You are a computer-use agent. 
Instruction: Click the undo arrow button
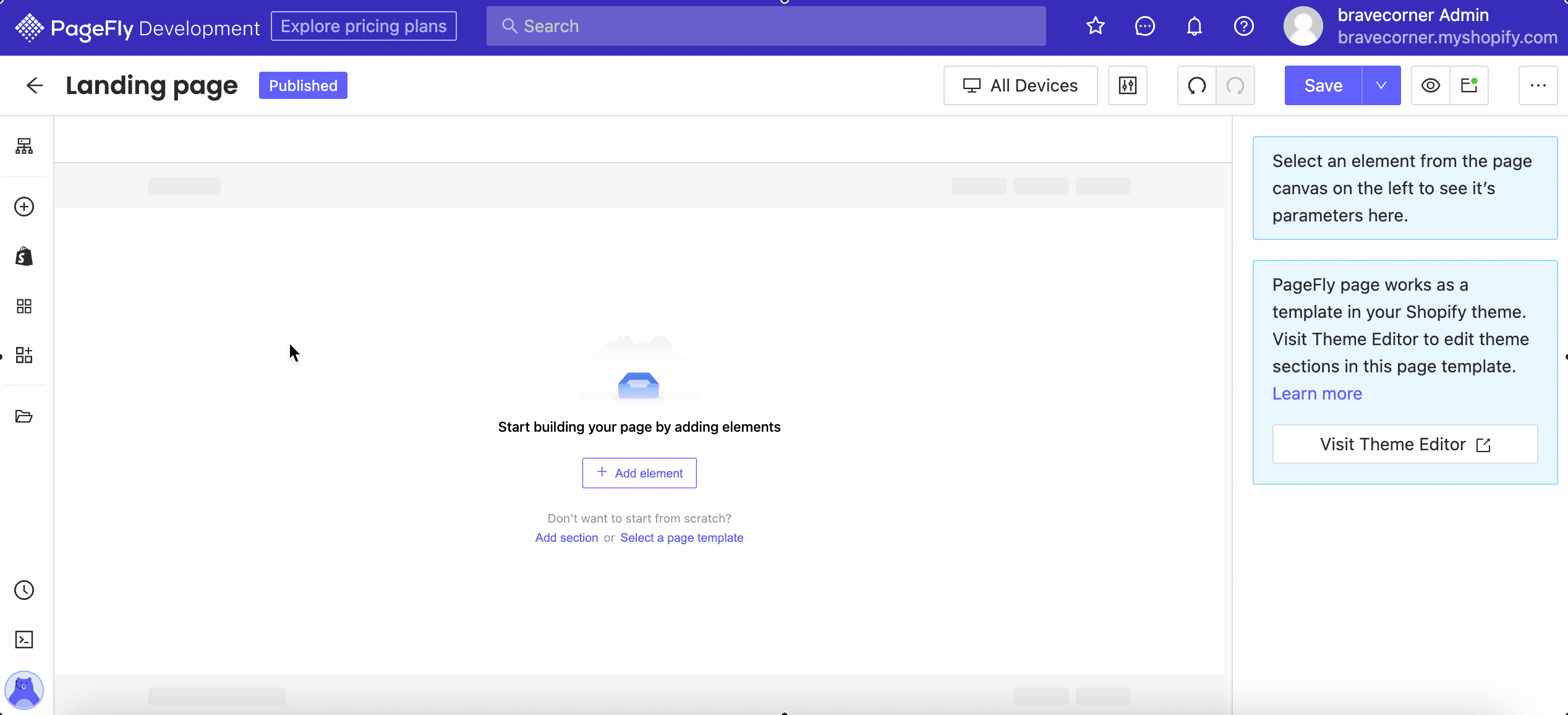(1197, 85)
